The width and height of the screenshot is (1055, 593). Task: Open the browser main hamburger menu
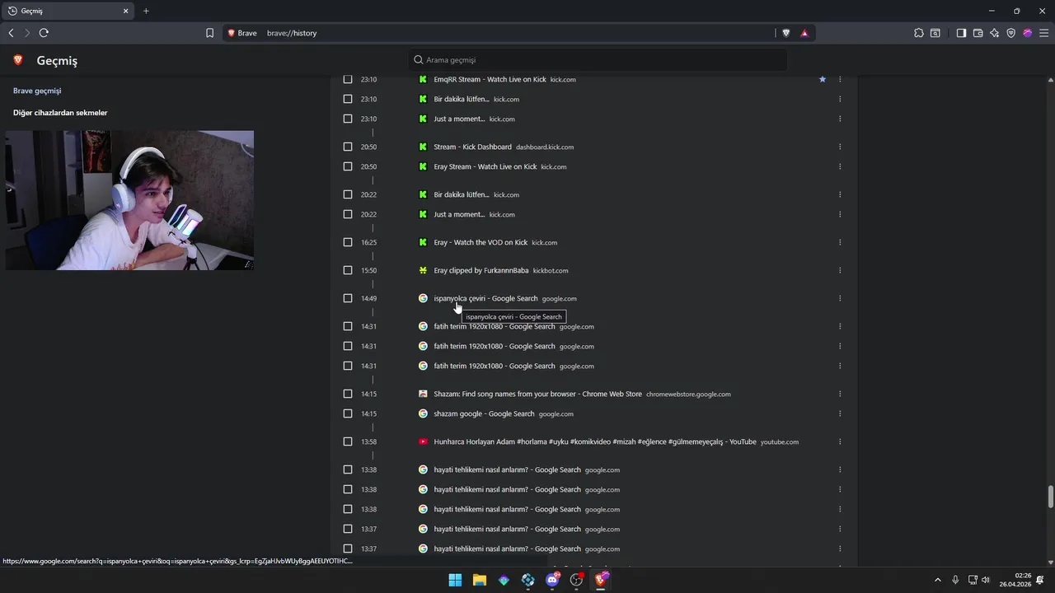tap(1043, 33)
